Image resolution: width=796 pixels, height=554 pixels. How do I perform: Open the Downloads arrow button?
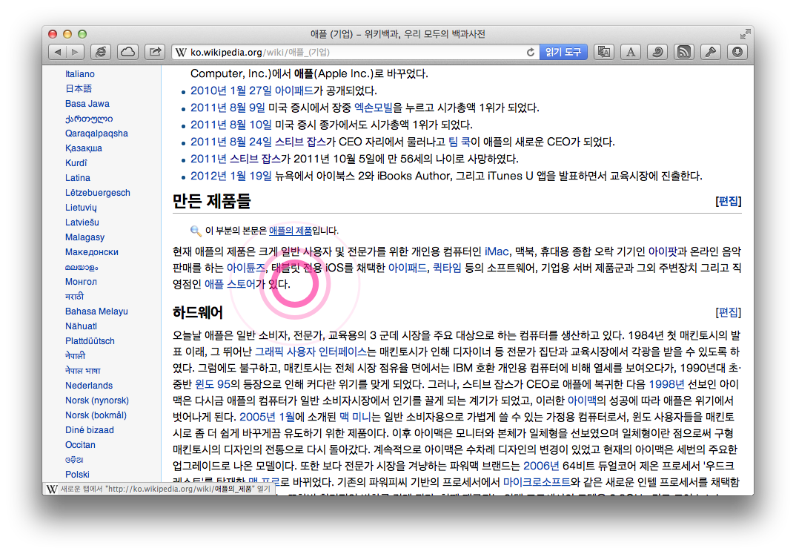click(x=737, y=52)
